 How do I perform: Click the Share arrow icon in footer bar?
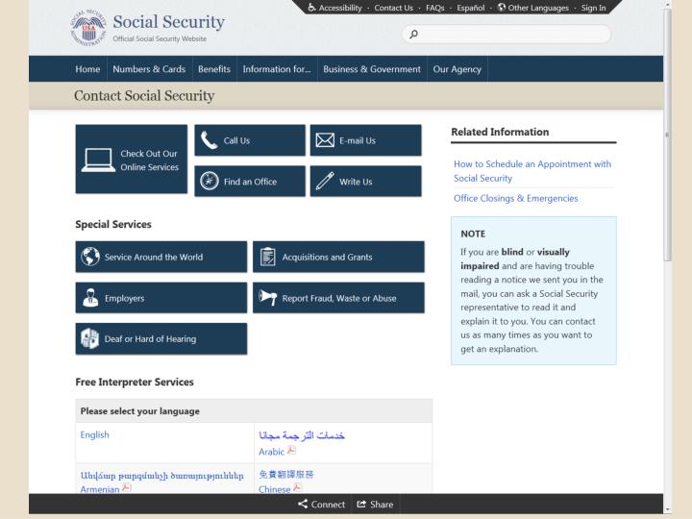click(x=361, y=504)
